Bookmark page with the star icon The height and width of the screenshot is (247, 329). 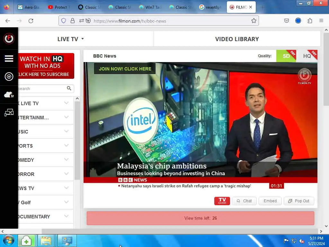pos(254,21)
